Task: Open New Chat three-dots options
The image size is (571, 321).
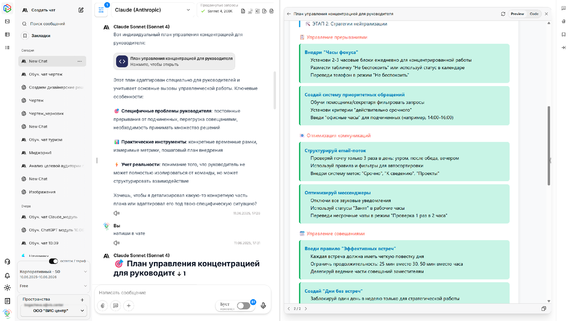Action: [x=79, y=61]
